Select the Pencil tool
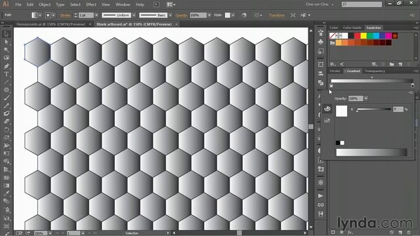Image resolution: width=420 pixels, height=236 pixels. tap(7, 106)
